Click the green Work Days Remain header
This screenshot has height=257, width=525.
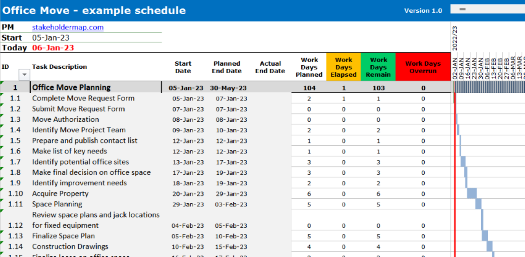pyautogui.click(x=378, y=66)
